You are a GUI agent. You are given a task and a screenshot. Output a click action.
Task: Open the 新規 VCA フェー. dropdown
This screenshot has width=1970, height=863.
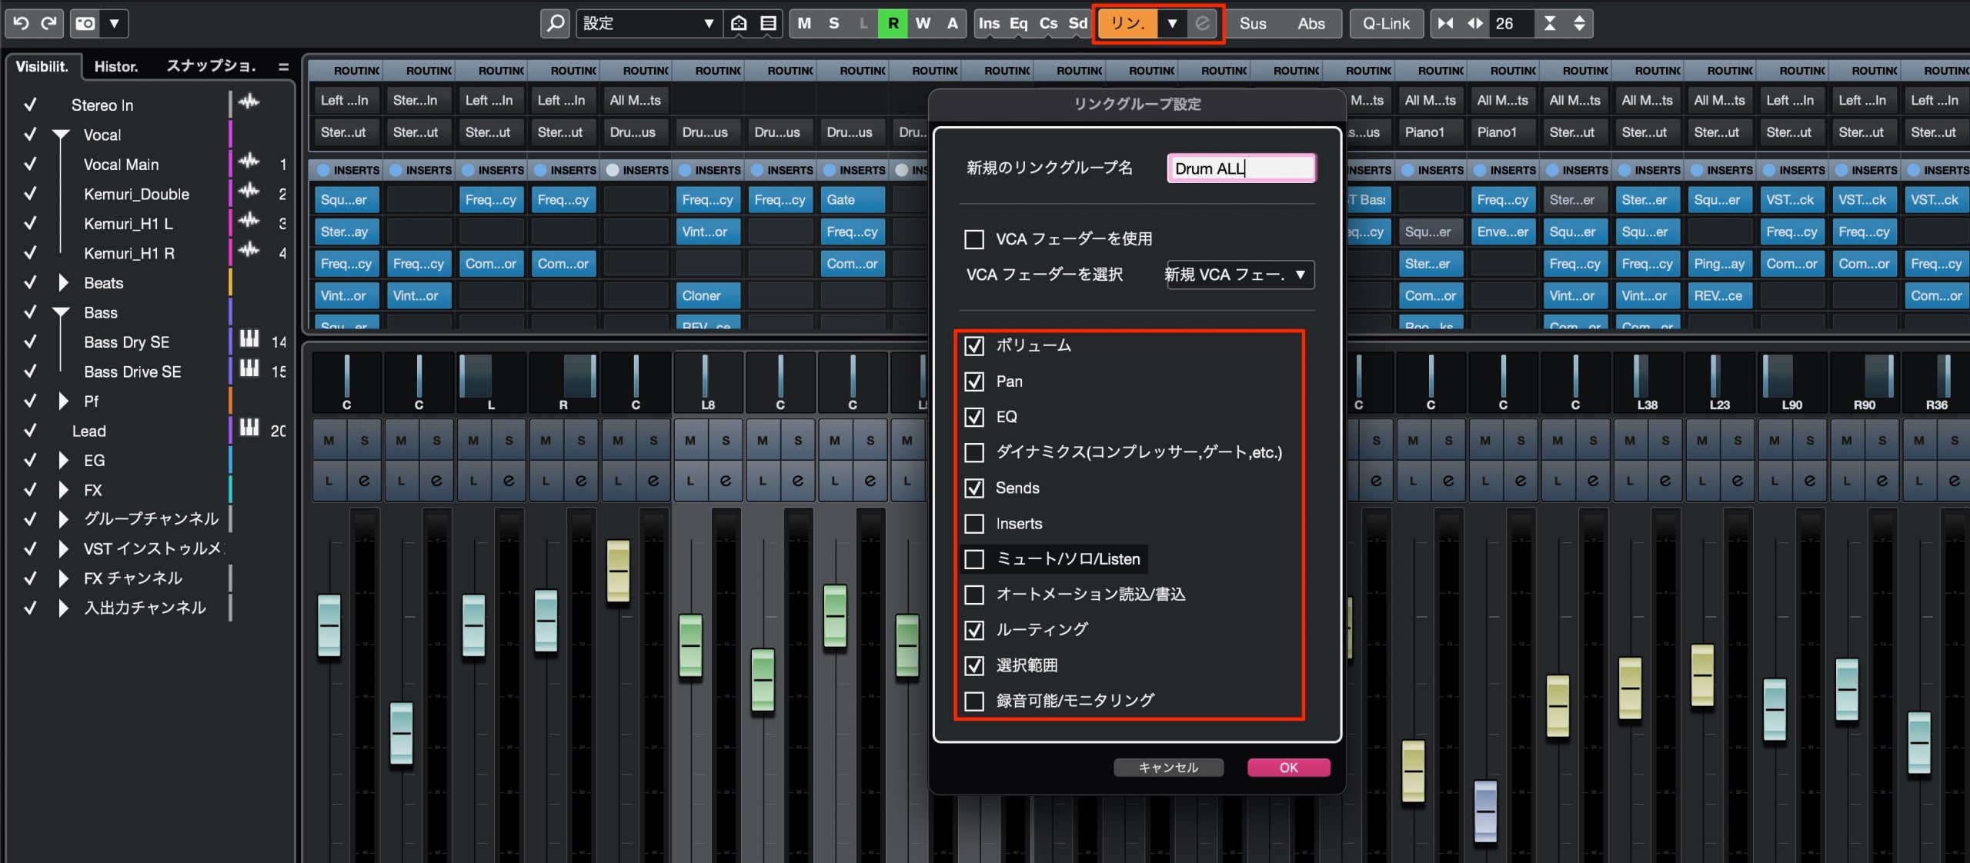(x=1240, y=275)
